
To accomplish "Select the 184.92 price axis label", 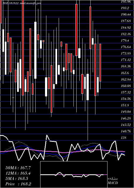I will [126, 28].
